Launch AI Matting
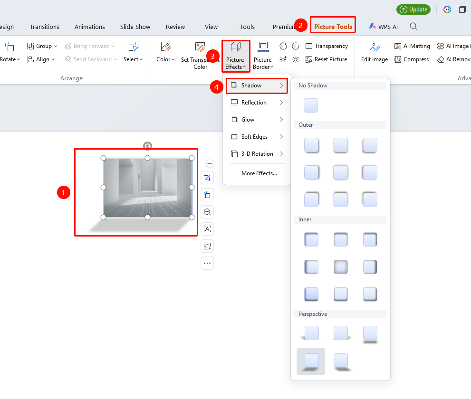Image resolution: width=471 pixels, height=399 pixels. (x=412, y=46)
